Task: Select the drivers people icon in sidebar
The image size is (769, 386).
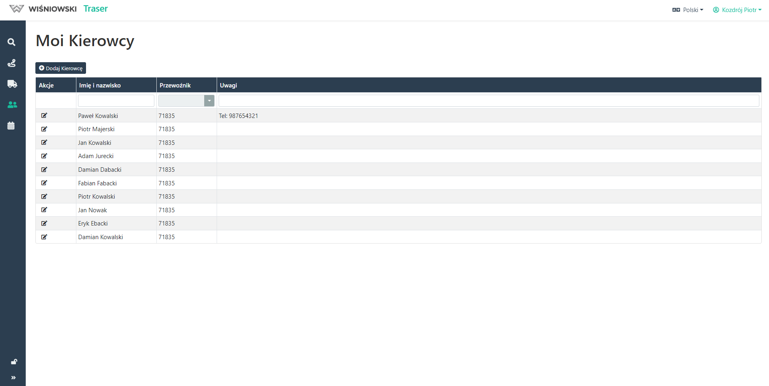Action: [12, 105]
